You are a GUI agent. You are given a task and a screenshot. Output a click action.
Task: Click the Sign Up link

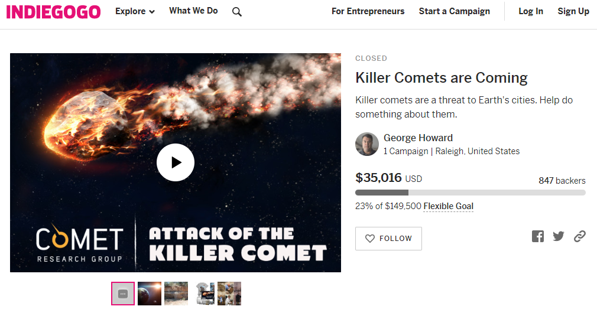573,11
